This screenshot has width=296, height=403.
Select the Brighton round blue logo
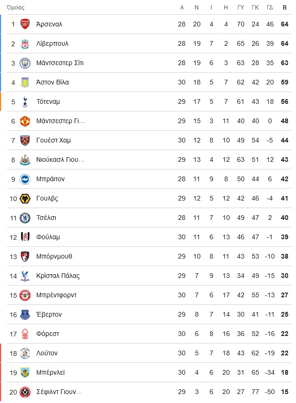tap(25, 179)
